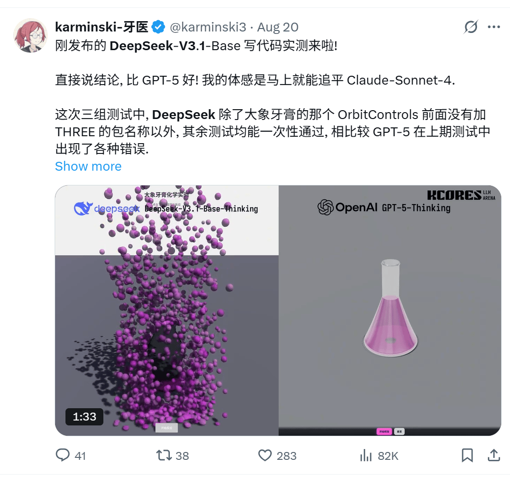510x481 pixels.
Task: Bookmark this post
Action: click(467, 455)
